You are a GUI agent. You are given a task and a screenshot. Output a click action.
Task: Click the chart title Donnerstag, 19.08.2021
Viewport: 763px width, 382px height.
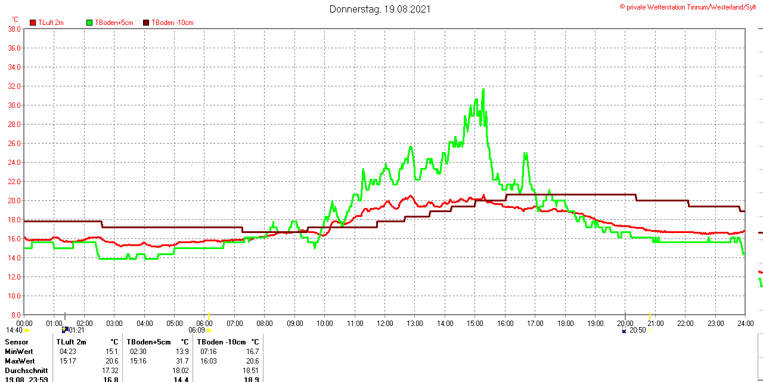[380, 9]
